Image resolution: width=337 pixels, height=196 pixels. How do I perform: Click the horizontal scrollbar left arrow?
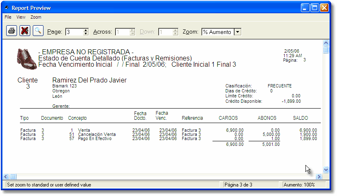pyautogui.click(x=6, y=177)
